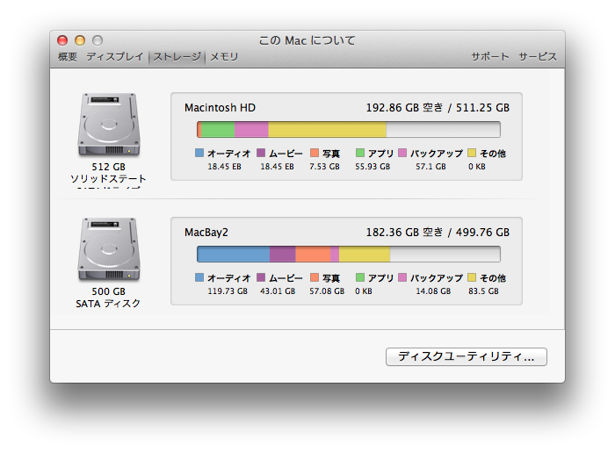Click Macintosh HD blue オーディオ swatch
615x452 pixels.
click(x=199, y=153)
